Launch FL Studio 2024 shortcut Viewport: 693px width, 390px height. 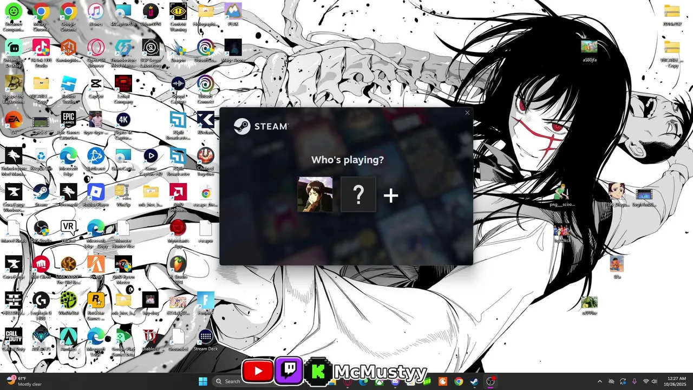(178, 271)
